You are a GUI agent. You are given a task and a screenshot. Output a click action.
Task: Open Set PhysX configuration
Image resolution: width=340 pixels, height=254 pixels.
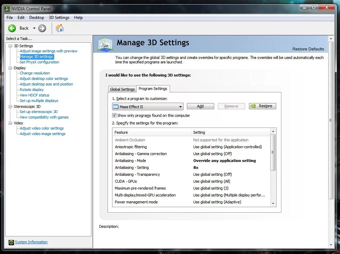pos(39,62)
